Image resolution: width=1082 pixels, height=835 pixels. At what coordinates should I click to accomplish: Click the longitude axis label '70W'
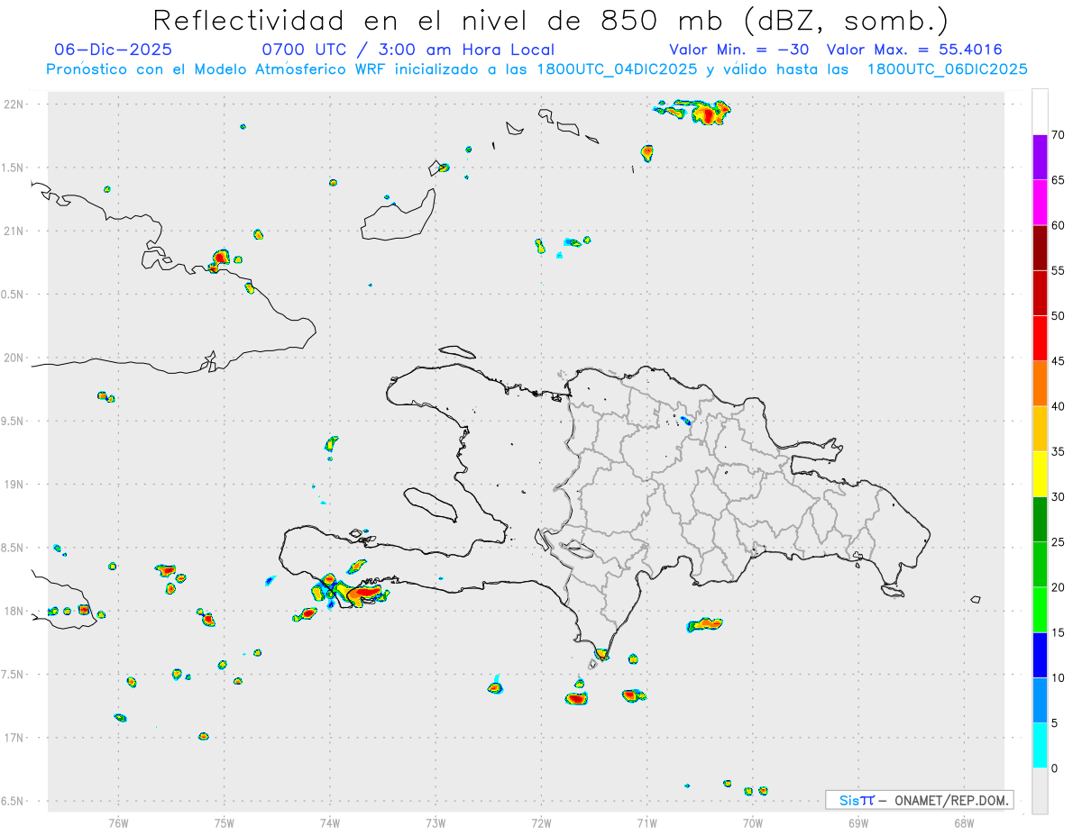coord(753,822)
